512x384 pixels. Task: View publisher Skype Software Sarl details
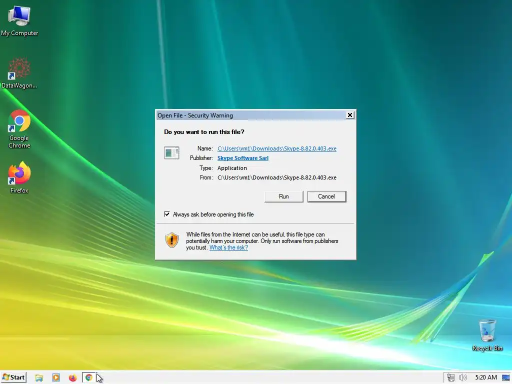(243, 158)
